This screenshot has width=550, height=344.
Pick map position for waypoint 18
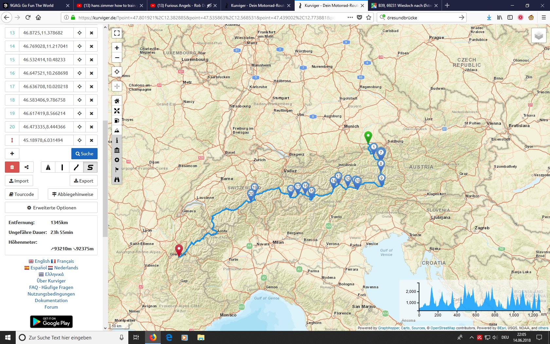coord(79,100)
